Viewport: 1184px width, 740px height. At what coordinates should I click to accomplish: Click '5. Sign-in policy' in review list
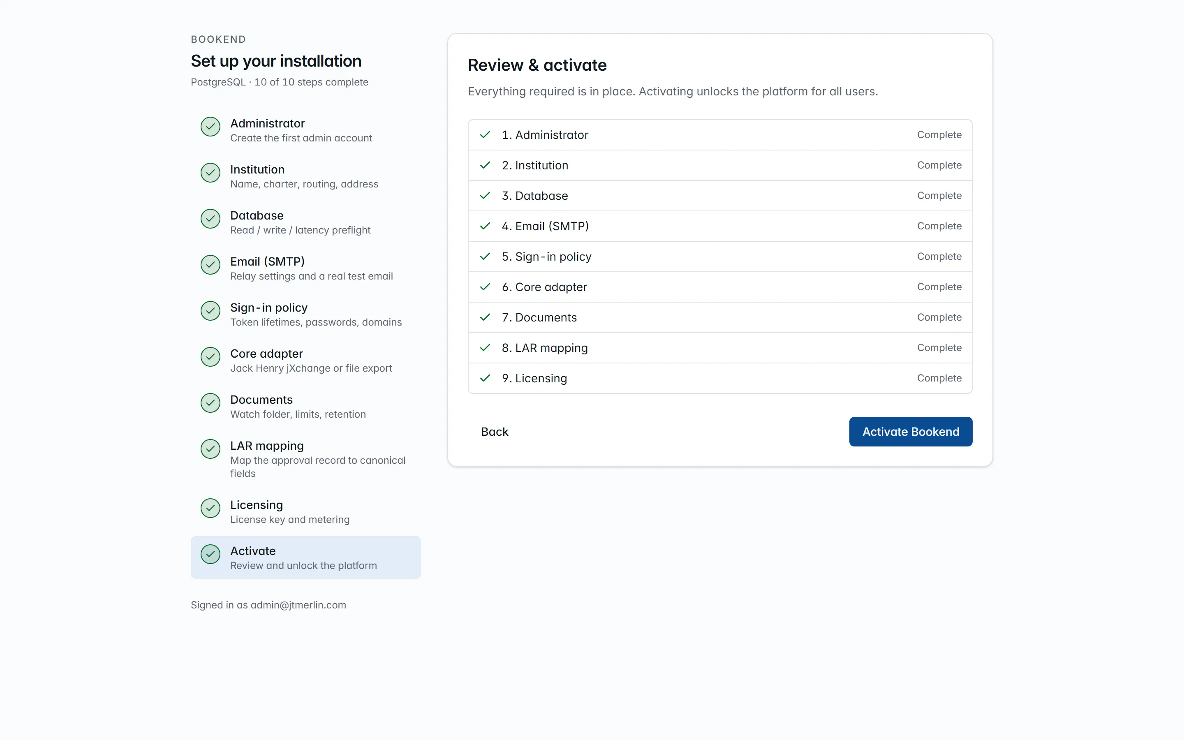546,257
